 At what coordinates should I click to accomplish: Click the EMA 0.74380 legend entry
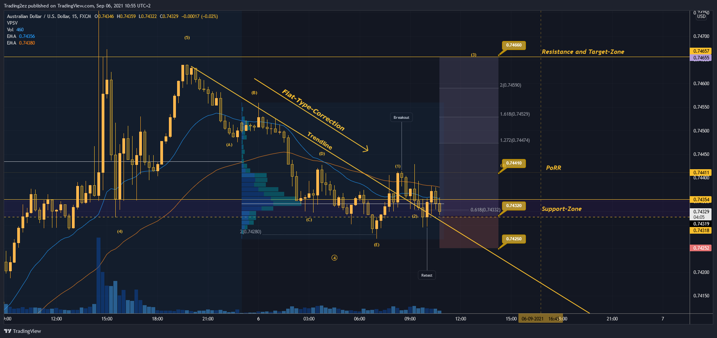coord(21,43)
